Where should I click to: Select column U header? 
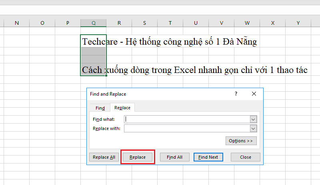[196, 23]
